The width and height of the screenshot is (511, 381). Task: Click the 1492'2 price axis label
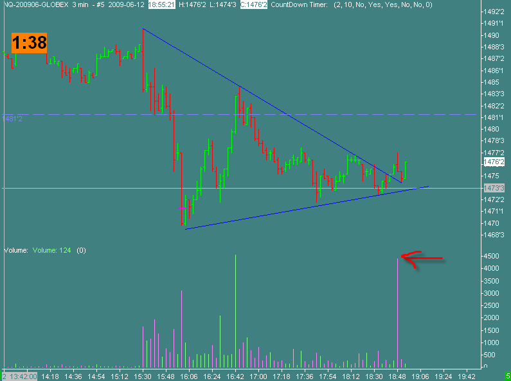tap(493, 12)
